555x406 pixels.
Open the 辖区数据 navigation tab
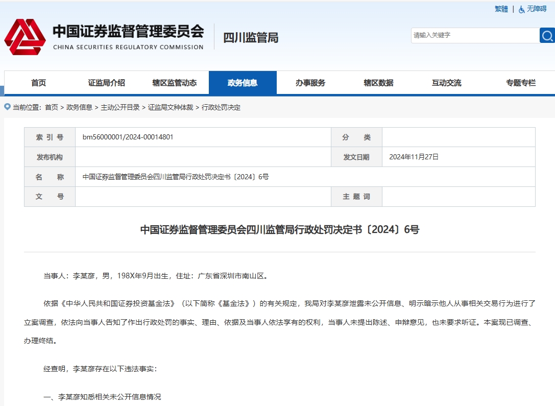pos(378,83)
